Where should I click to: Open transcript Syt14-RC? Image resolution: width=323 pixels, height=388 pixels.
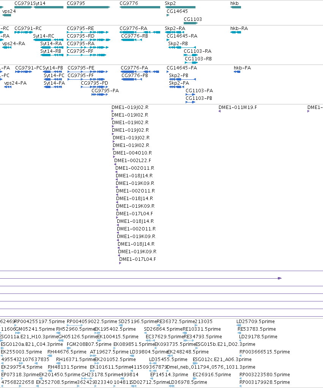(x=49, y=40)
